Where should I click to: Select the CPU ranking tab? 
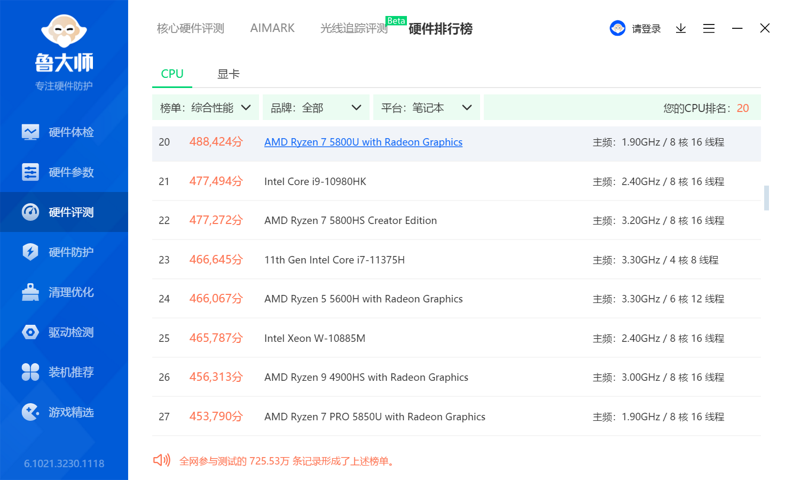tap(172, 74)
